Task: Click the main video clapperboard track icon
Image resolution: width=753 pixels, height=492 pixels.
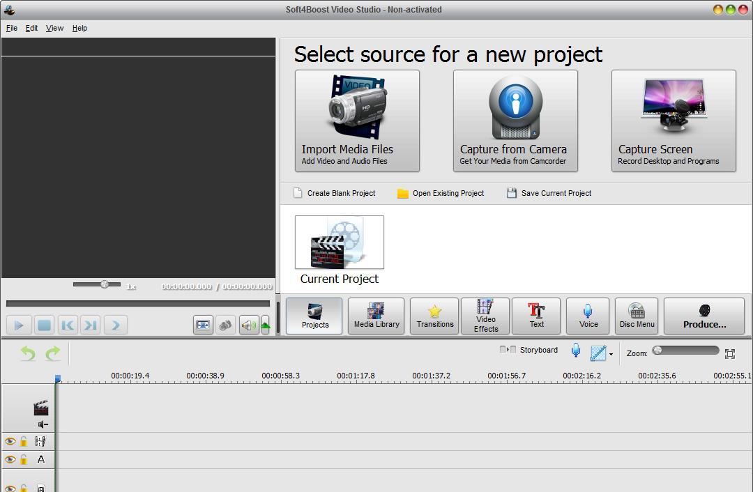Action: click(41, 408)
